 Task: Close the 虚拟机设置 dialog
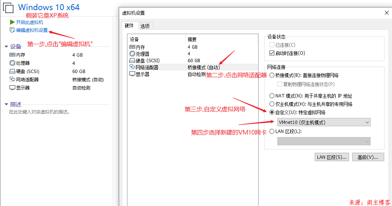(386, 13)
